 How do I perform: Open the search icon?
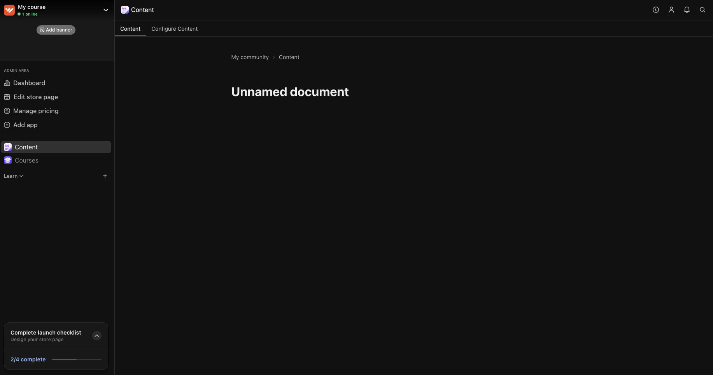click(702, 10)
